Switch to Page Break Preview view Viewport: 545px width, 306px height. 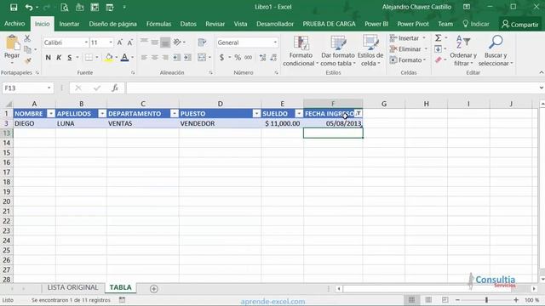click(445, 300)
